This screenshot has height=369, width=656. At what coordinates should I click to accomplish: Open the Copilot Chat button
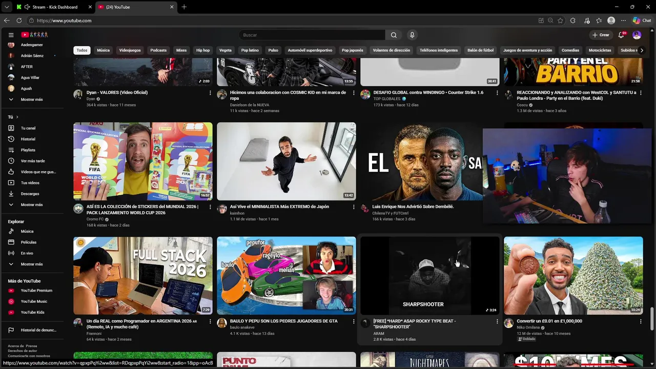642,20
